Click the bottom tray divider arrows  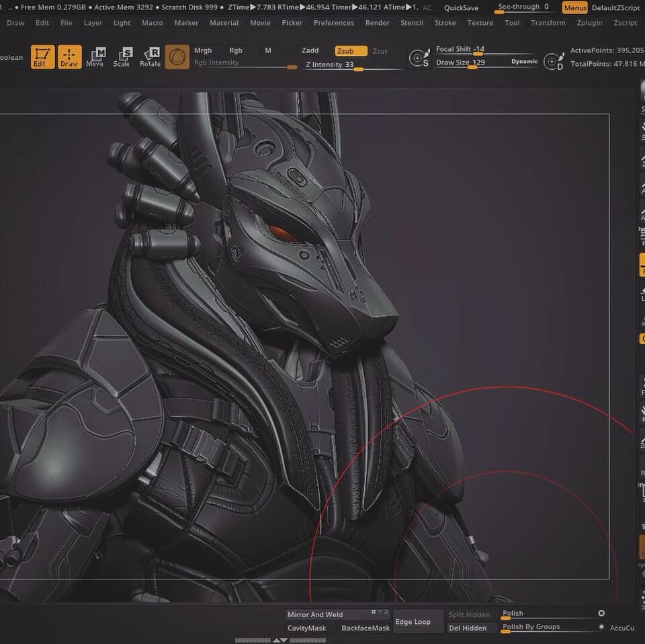click(281, 640)
